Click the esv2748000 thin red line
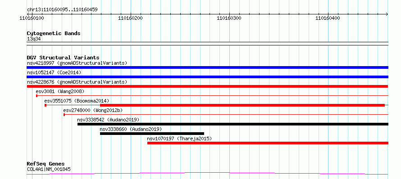Image resolution: width=401 pixels, height=179 pixels. tap(226, 115)
